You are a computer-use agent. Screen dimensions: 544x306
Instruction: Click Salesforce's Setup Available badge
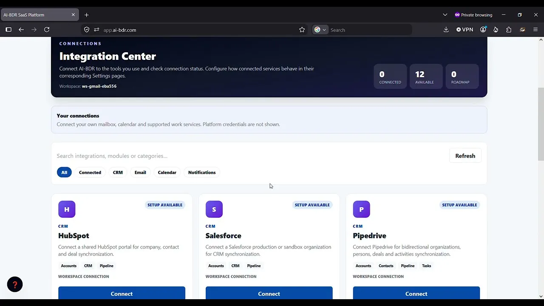pos(312,205)
